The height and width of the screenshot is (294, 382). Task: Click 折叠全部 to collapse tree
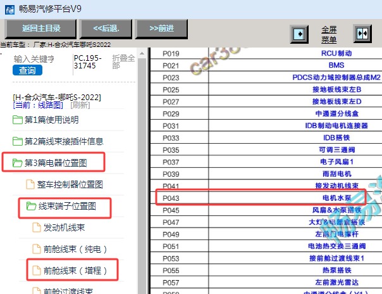[x=123, y=61]
